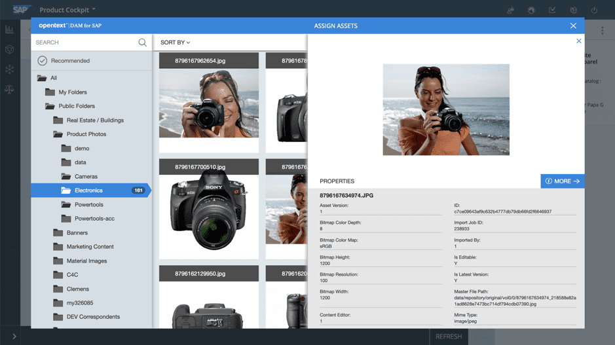
Task: Open the cube icon in left sidebar
Action: click(9, 49)
